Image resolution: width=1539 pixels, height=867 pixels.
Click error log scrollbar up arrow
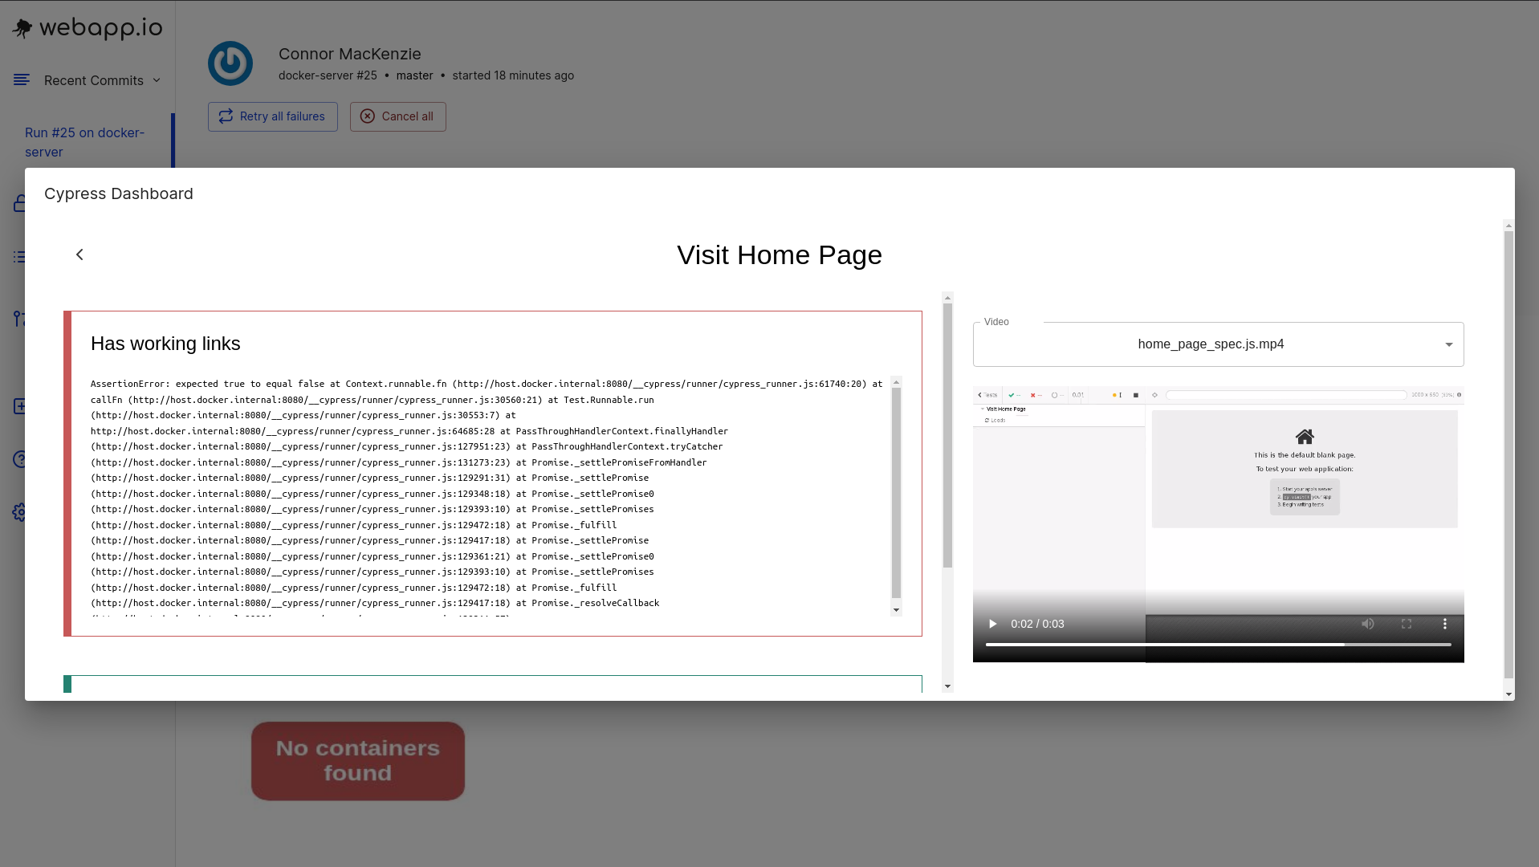point(896,382)
